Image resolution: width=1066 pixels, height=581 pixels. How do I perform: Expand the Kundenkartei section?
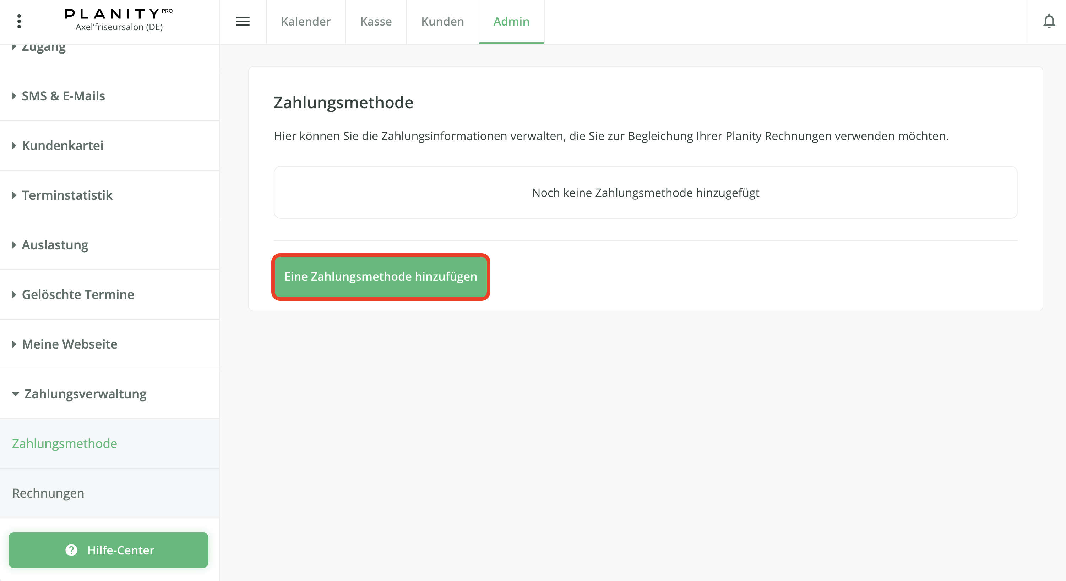(x=62, y=145)
